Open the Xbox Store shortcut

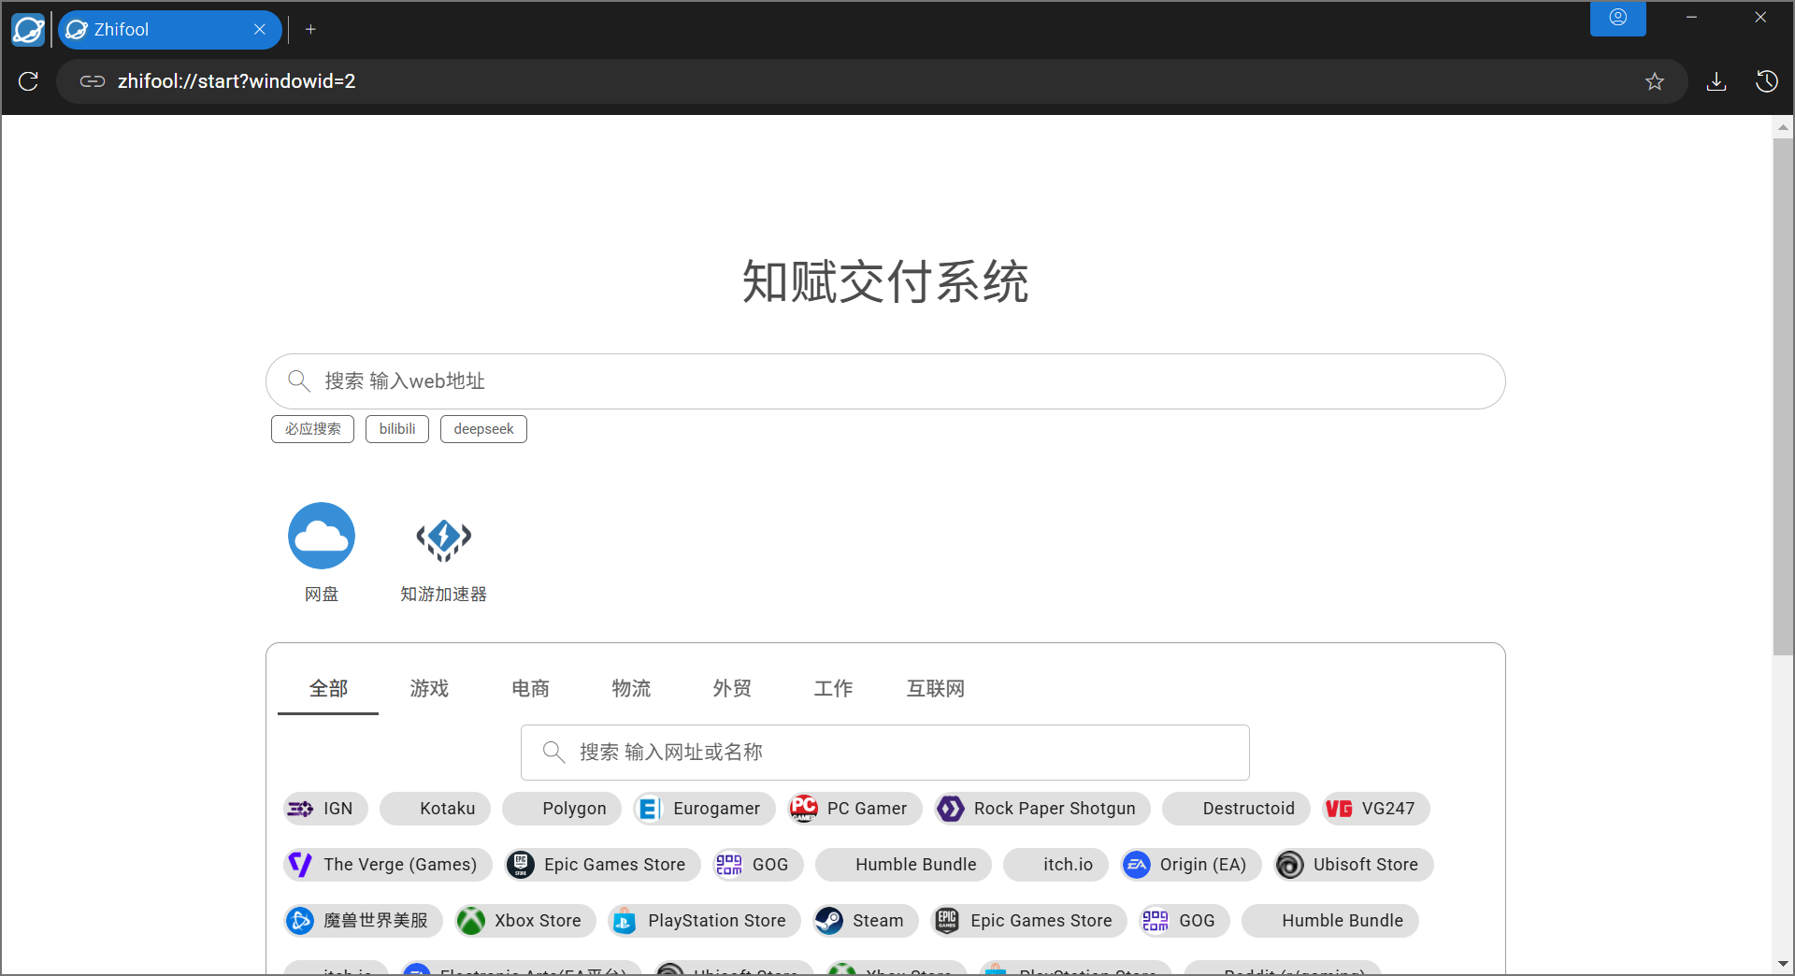525,921
